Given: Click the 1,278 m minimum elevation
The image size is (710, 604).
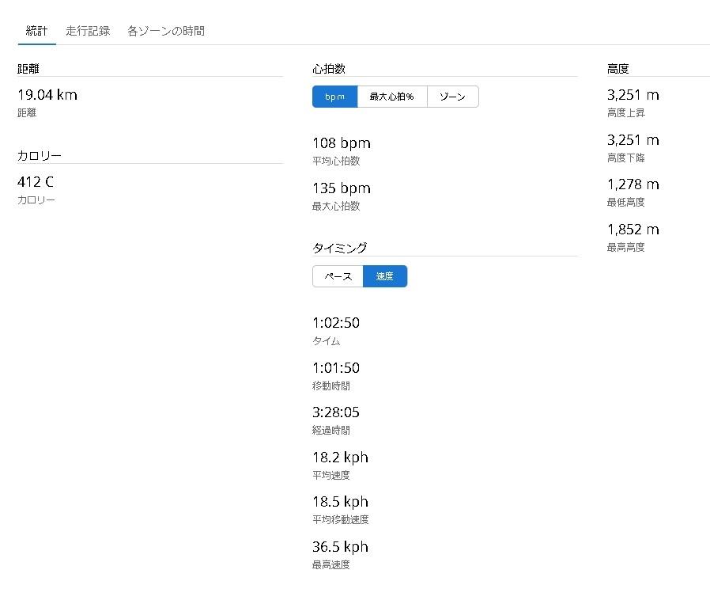Looking at the screenshot, I should coord(633,184).
